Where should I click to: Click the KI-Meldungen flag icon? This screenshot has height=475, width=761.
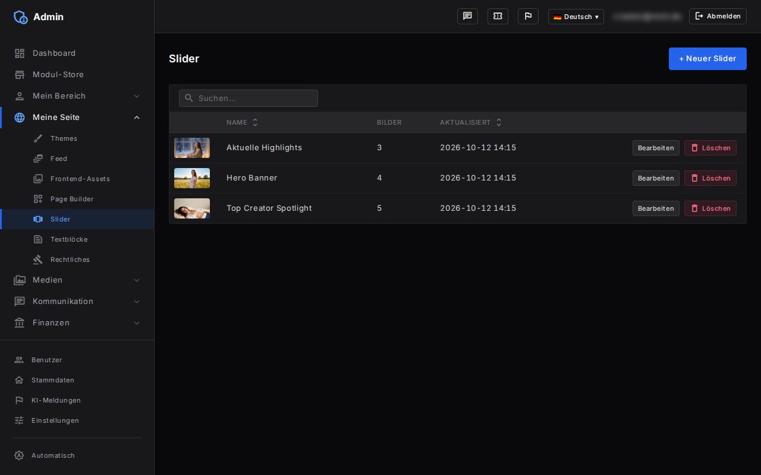click(19, 400)
